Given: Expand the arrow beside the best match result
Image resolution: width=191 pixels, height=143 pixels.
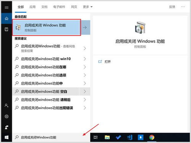Looking at the screenshot, I should click(x=85, y=27).
